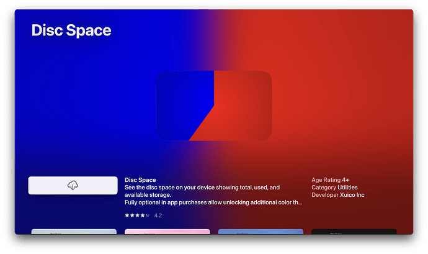Open the blue screenshot thumbnail
Screen dimensions: 428x254
pyautogui.click(x=261, y=232)
